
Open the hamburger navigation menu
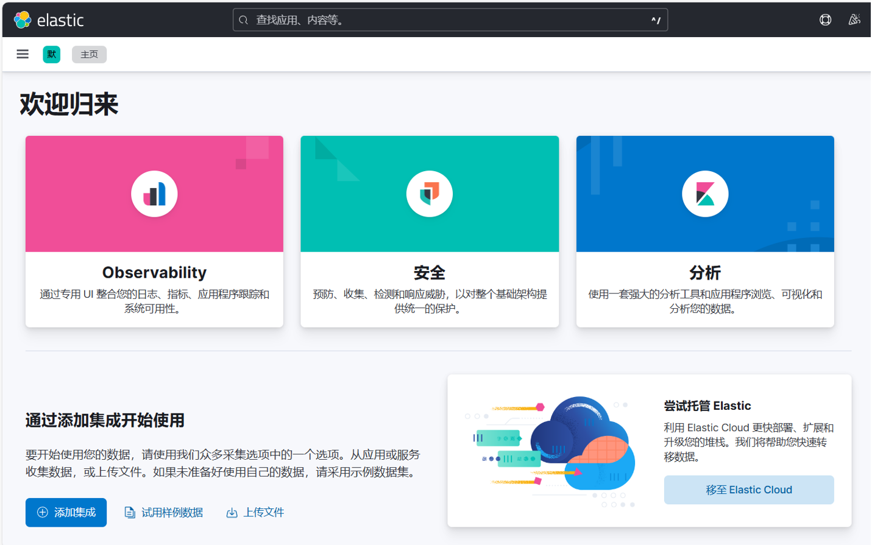tap(23, 54)
